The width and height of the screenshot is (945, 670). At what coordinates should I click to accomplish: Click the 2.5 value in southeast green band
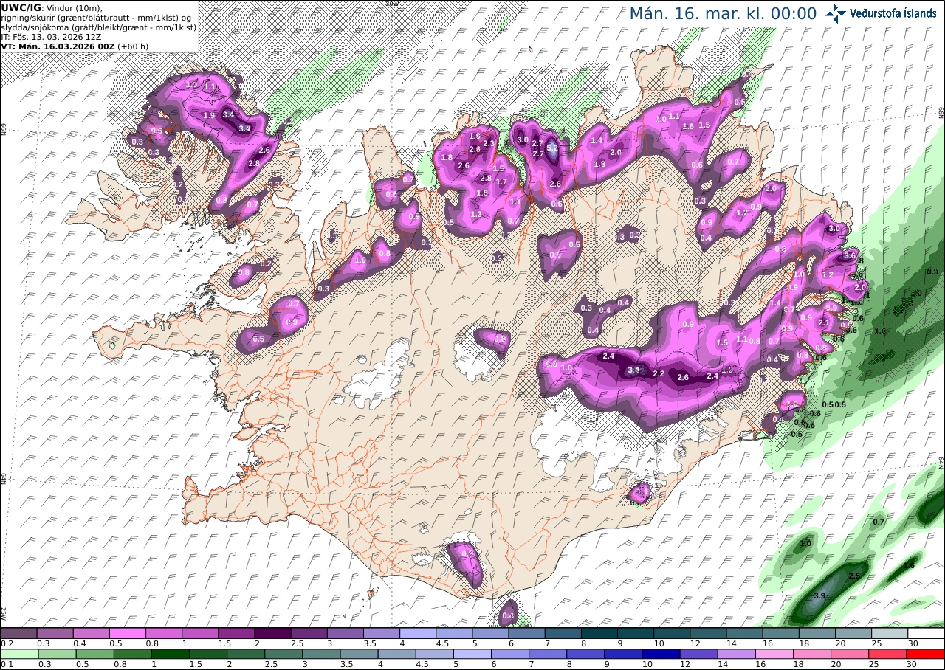(854, 576)
